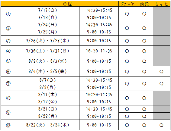Select date cell 8/4(木)・8/5(金)
Image resolution: width=171 pixels, height=131 pixels.
point(47,71)
